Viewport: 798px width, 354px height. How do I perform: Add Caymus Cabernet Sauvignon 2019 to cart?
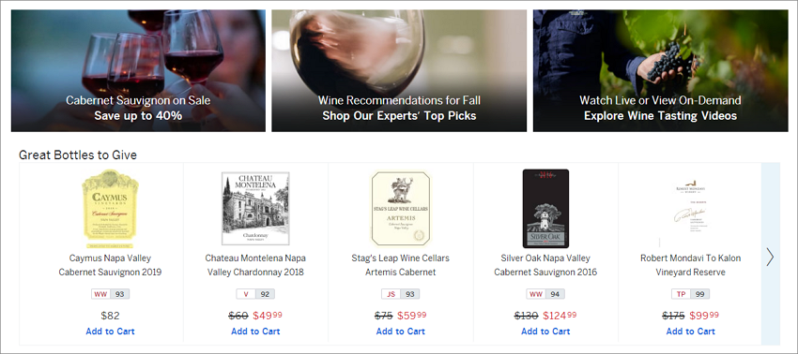110,332
